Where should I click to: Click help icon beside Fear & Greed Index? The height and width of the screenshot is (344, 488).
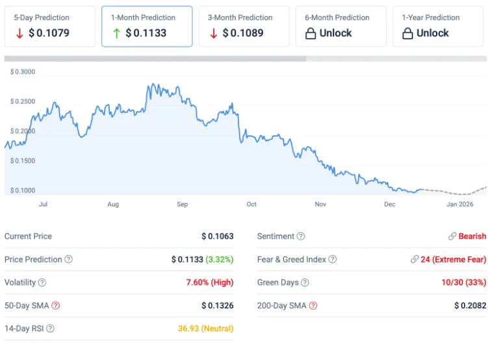click(x=333, y=259)
